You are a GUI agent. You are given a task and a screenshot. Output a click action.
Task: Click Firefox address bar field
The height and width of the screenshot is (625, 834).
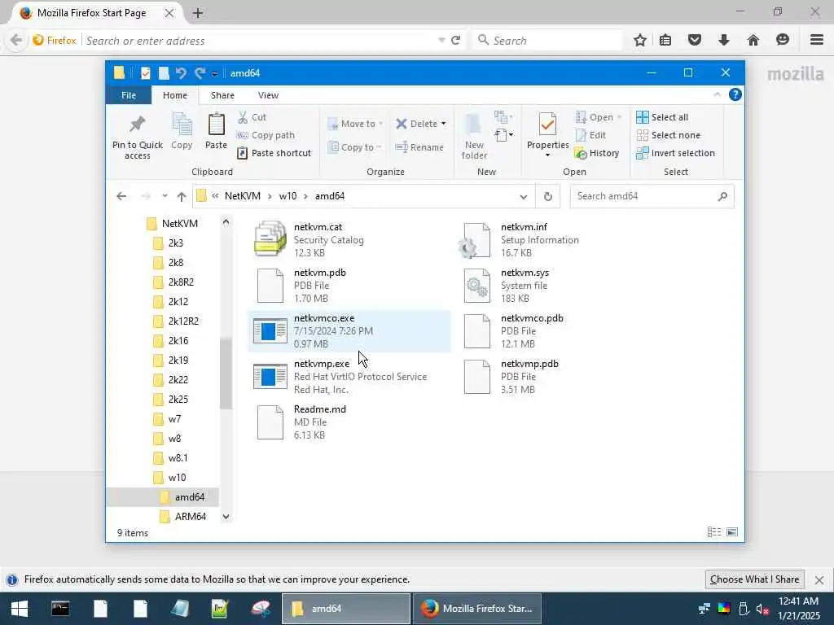coord(261,41)
